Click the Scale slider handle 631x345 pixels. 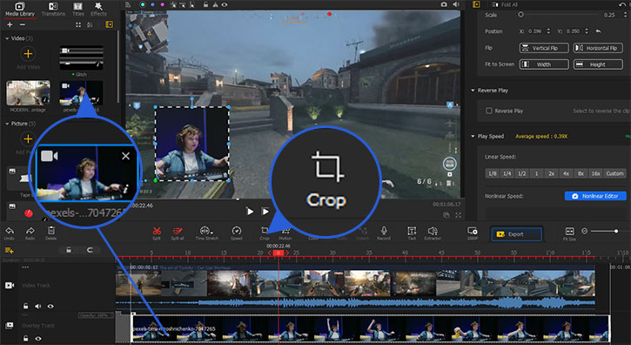point(520,15)
